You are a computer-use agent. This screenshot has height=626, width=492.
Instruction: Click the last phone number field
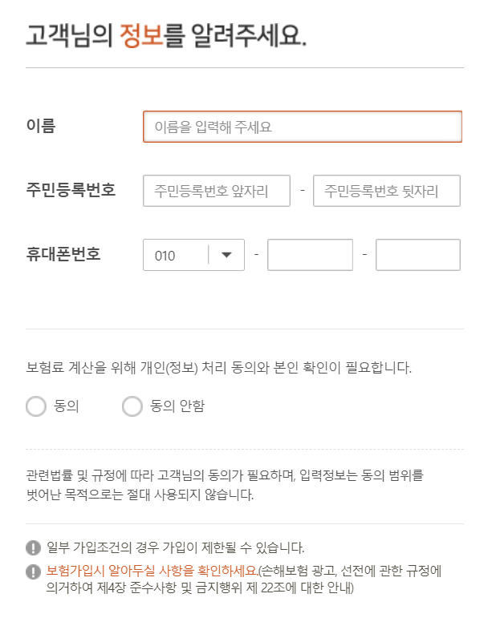point(417,255)
